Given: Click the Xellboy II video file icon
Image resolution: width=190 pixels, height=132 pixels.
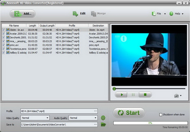Looking at the screenshot, I should [8, 53].
